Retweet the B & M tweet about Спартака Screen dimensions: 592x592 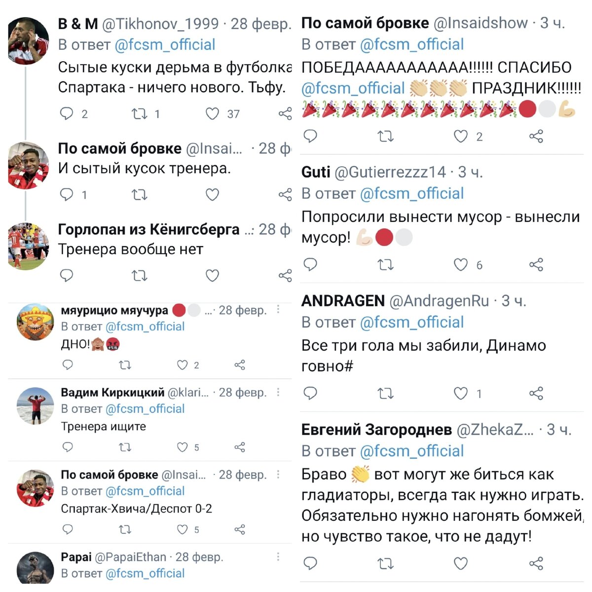(x=140, y=114)
